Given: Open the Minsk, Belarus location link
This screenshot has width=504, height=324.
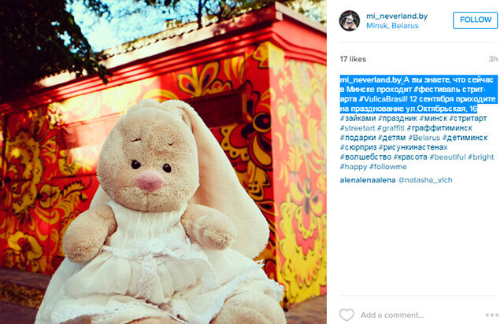Looking at the screenshot, I should click(392, 26).
